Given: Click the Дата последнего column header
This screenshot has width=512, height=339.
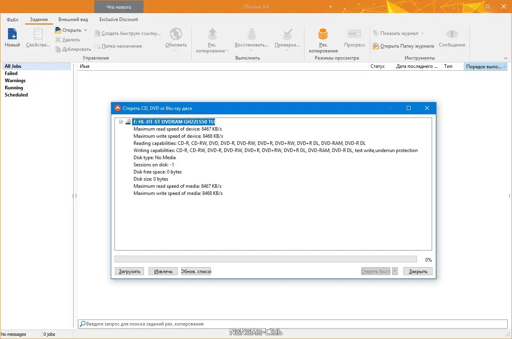Looking at the screenshot, I should tap(418, 66).
